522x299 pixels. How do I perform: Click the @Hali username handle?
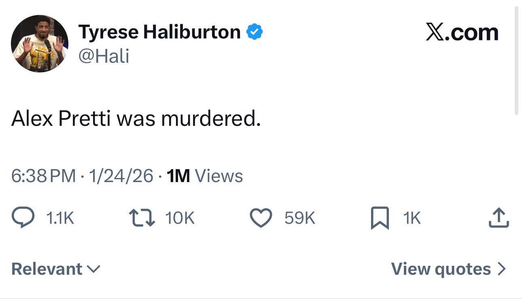(x=104, y=55)
